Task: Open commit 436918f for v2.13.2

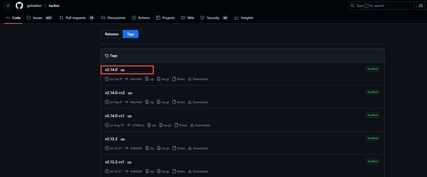Action: click(134, 148)
